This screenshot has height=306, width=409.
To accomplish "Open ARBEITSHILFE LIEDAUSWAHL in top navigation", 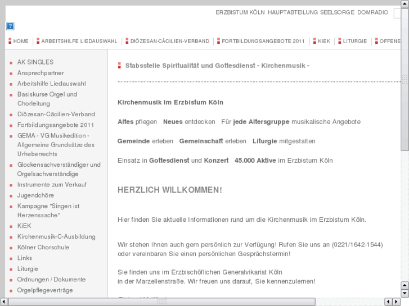I will click(x=79, y=41).
